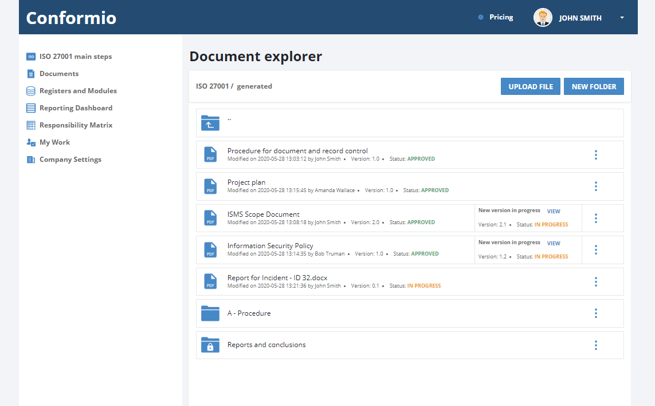This screenshot has height=406, width=655.
Task: Open the ISMS Scope Document title
Action: pos(263,214)
